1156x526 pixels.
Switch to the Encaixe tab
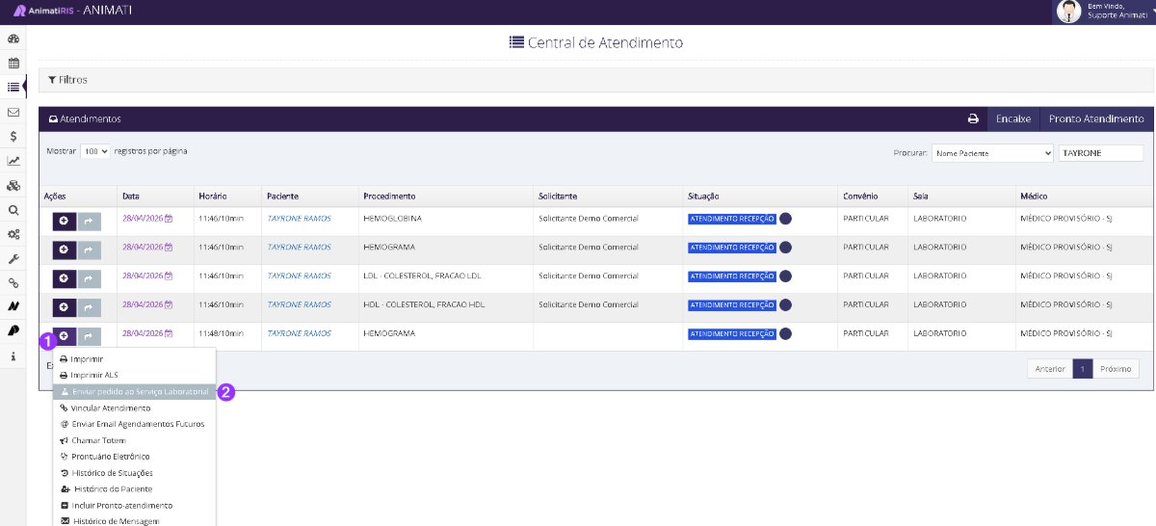[1012, 118]
